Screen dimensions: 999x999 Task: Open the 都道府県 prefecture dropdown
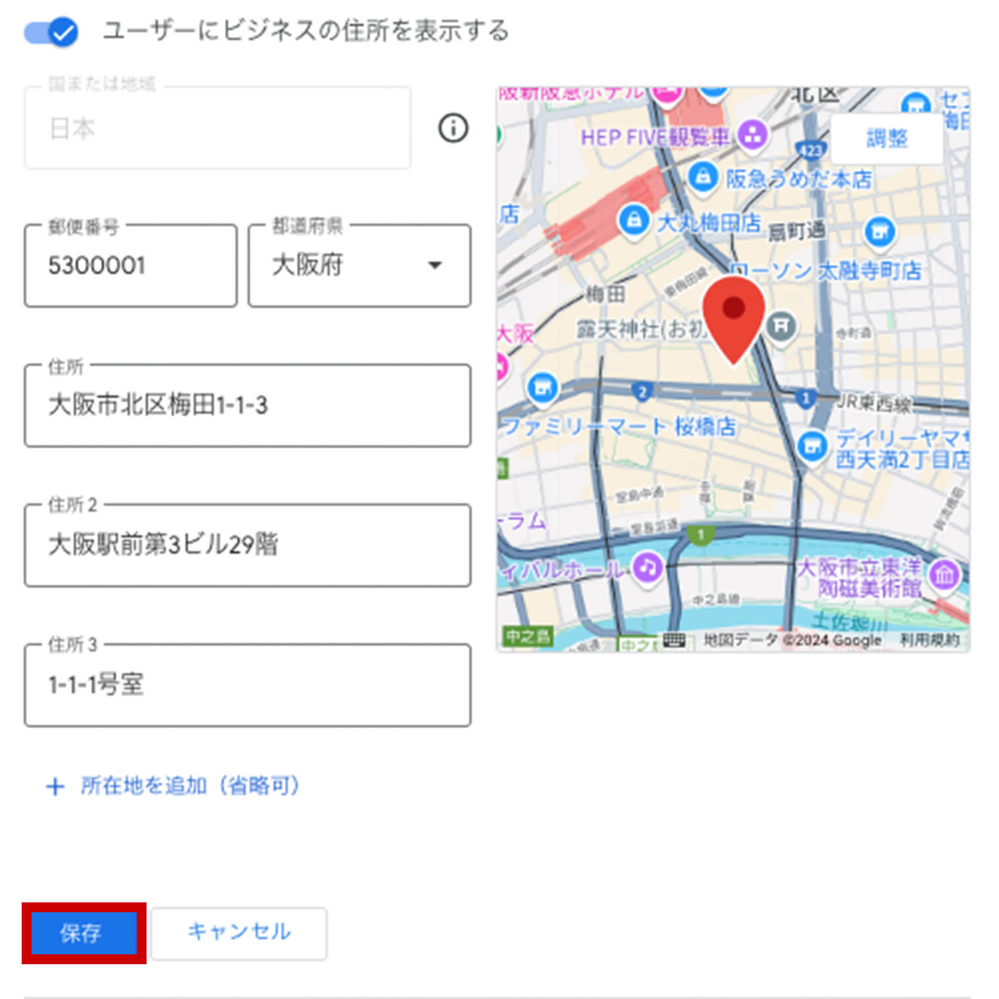[x=360, y=266]
